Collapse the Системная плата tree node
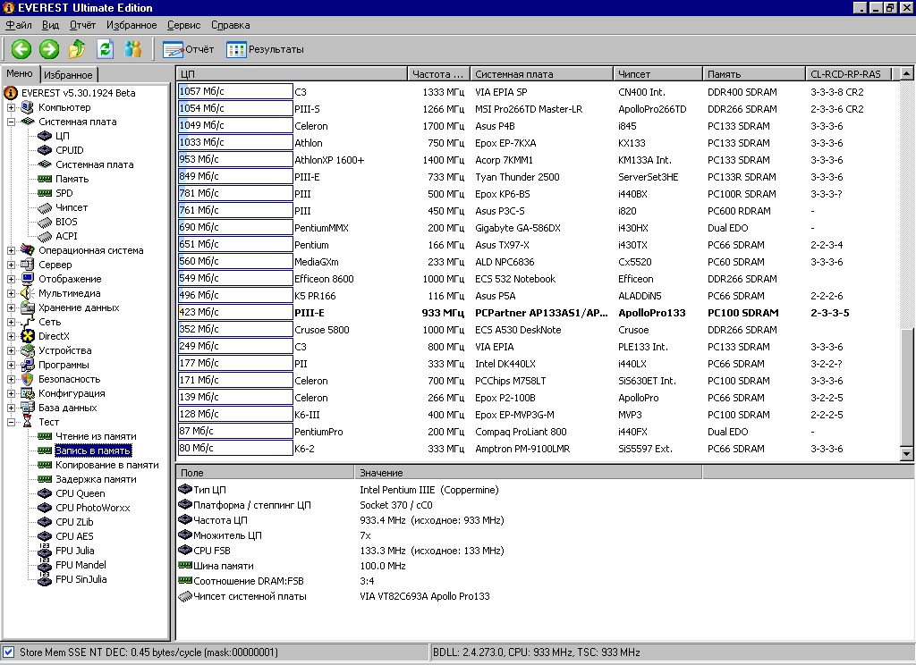The height and width of the screenshot is (665, 916). click(12, 122)
